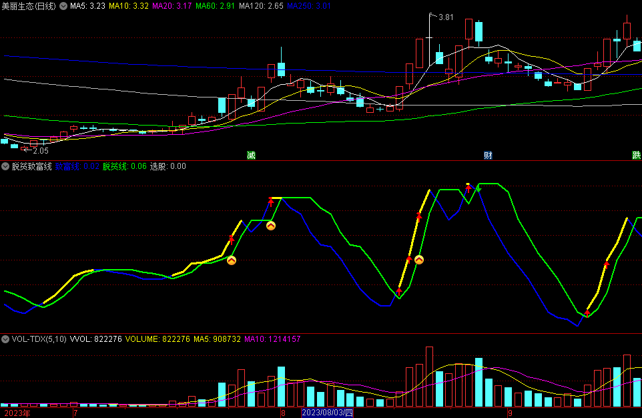Screen dimensions: 642x418
Task: Click the 2.05 low price label
Action: (x=41, y=151)
